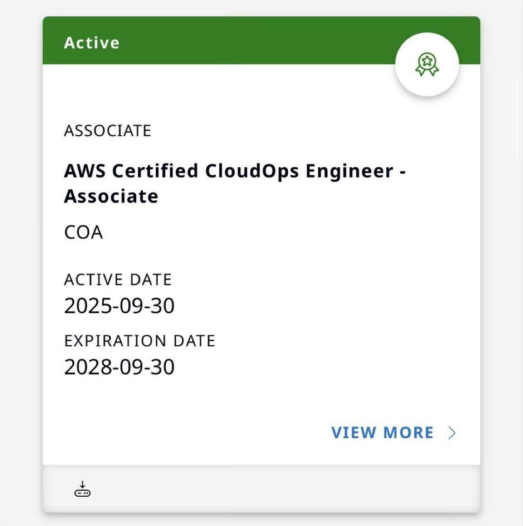Click the gray footer bar right of download icon
Image resolution: width=523 pixels, height=526 pixels.
pos(279,489)
